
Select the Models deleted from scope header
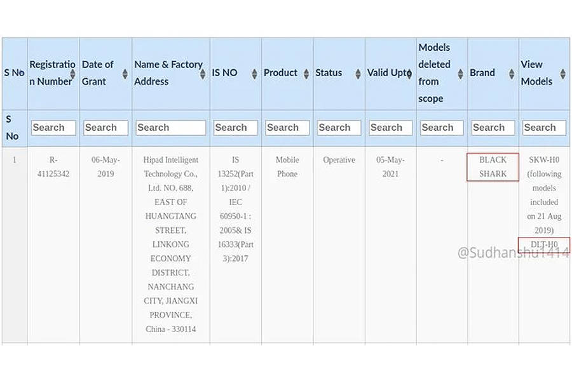[x=434, y=73]
